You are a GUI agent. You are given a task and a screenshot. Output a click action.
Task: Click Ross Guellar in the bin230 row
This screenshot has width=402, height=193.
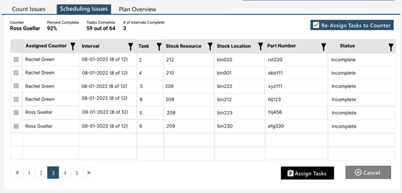pos(39,126)
